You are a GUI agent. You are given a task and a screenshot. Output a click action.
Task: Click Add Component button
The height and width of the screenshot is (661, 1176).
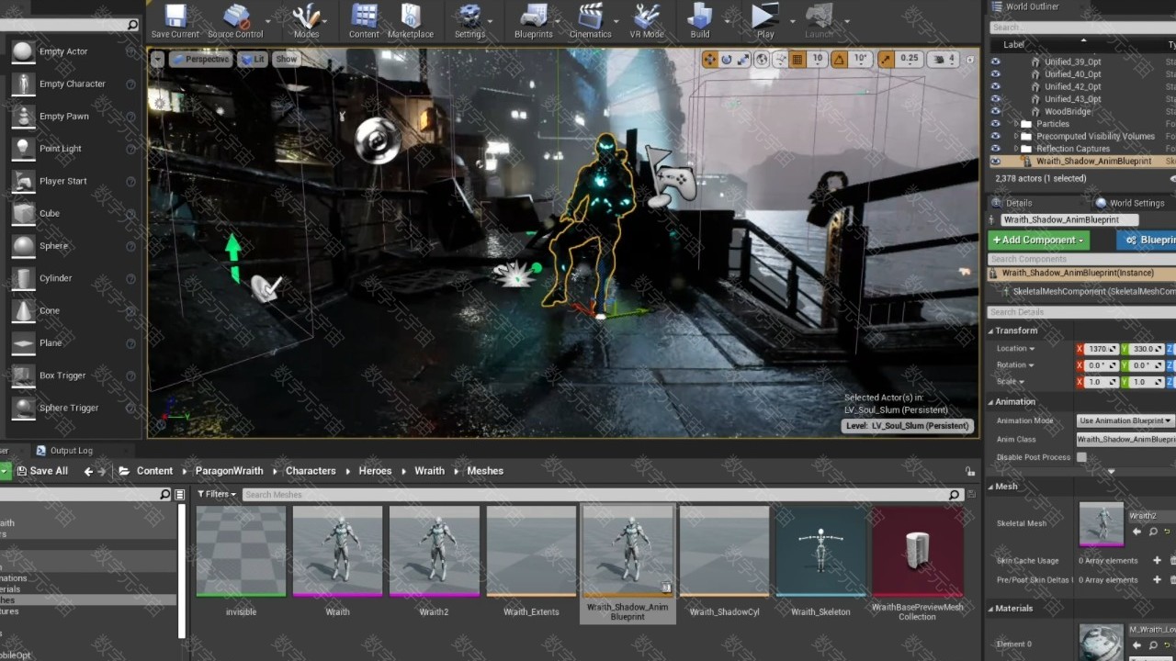pos(1039,240)
